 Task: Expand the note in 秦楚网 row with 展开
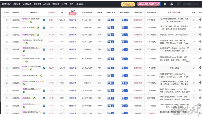pos(188,99)
